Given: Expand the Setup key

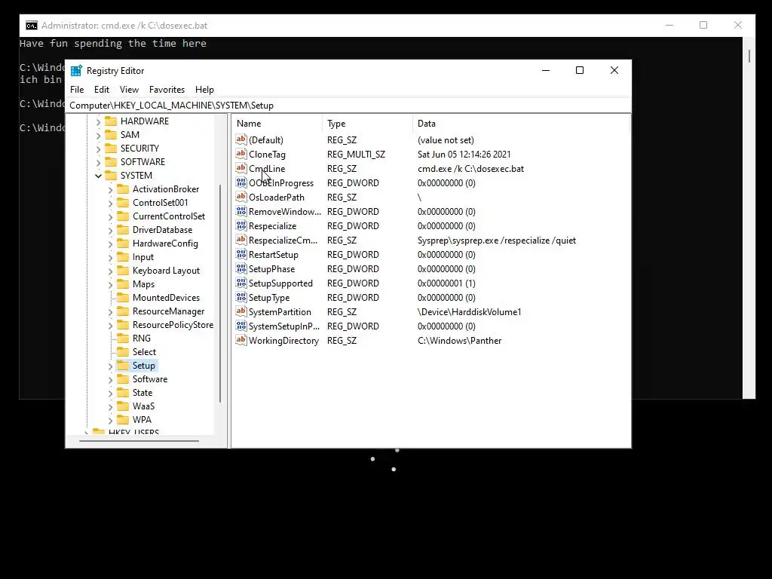Looking at the screenshot, I should (x=110, y=366).
